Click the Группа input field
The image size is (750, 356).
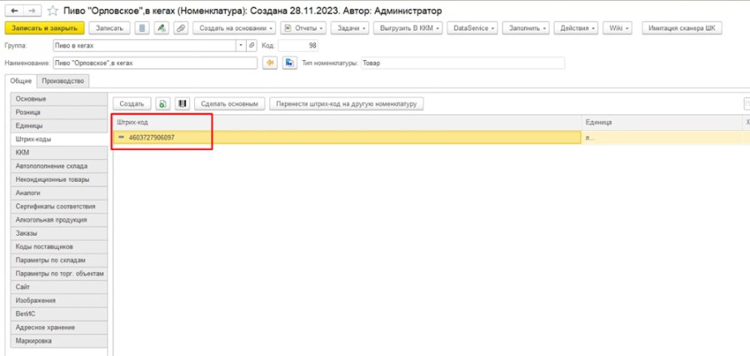tap(145, 46)
